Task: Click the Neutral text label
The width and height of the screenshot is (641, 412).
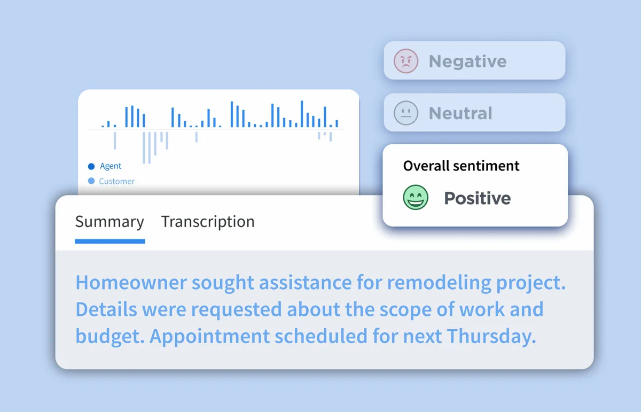Action: point(460,113)
